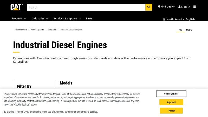Go to Power Systems breadcrumb

(x=37, y=30)
